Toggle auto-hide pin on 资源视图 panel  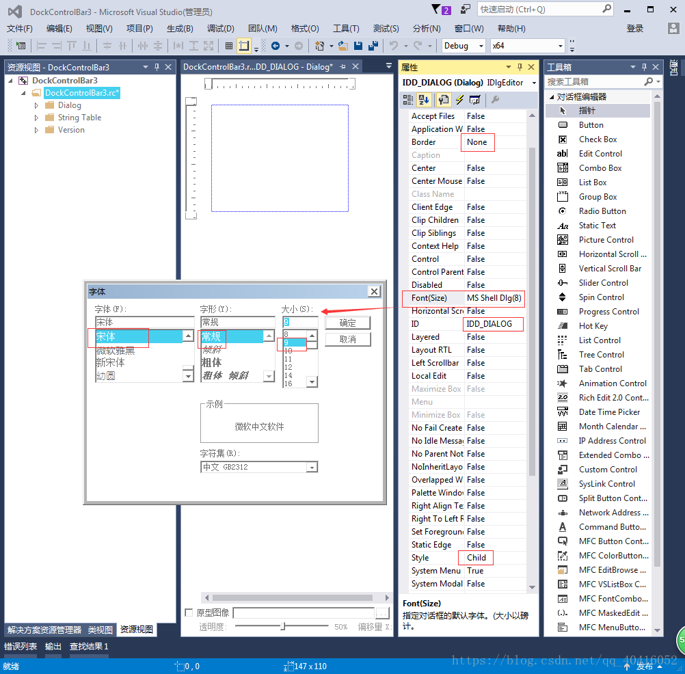point(157,67)
